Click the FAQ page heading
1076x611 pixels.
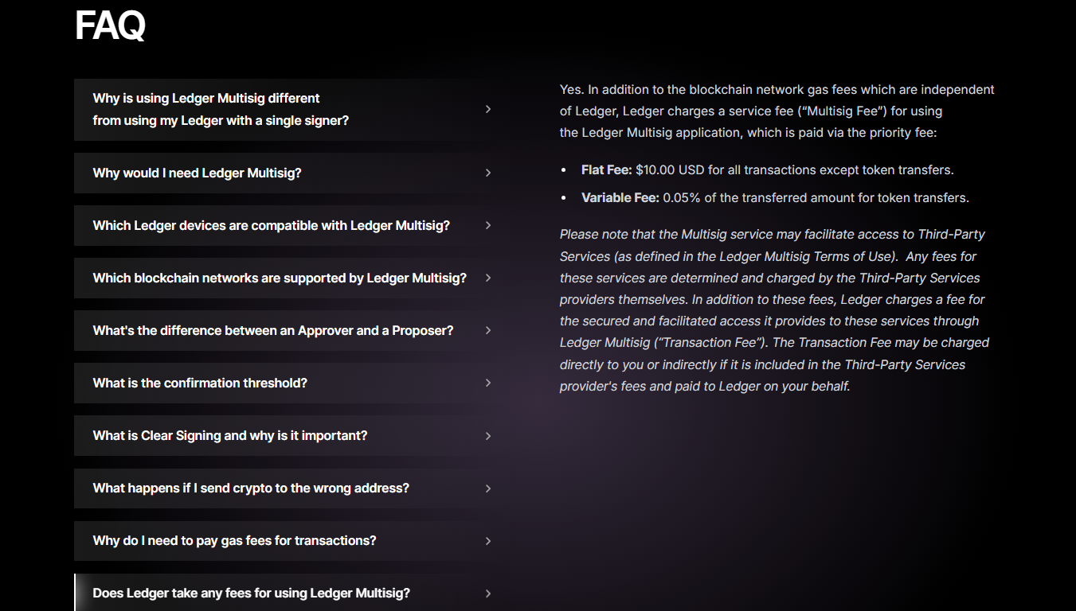pos(109,25)
